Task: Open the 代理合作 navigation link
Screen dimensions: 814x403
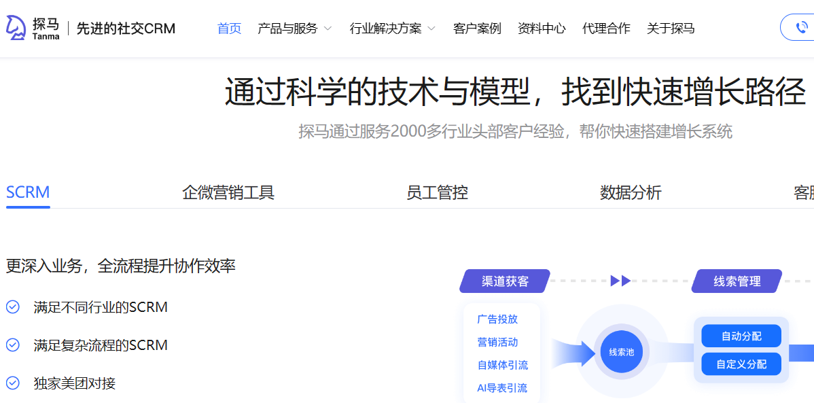Action: pyautogui.click(x=606, y=29)
